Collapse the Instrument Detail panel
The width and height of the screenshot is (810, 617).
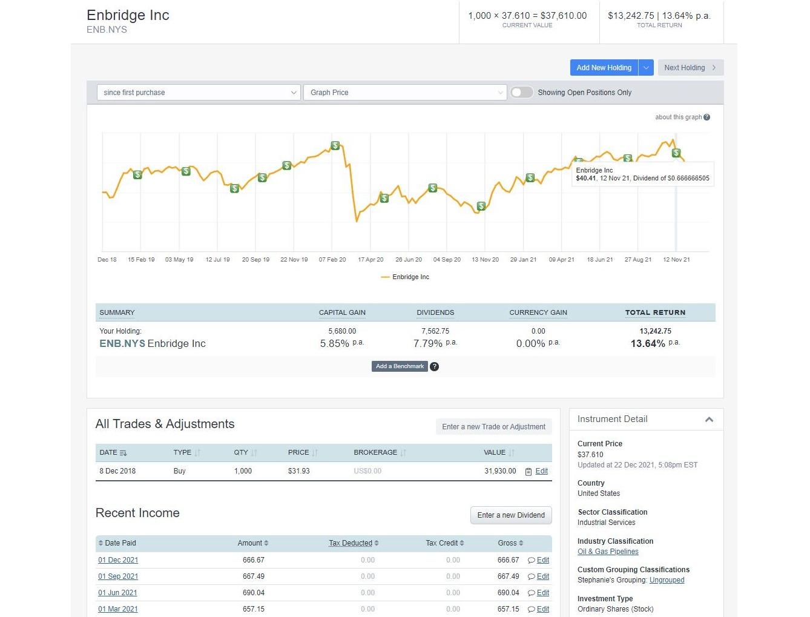tap(710, 420)
